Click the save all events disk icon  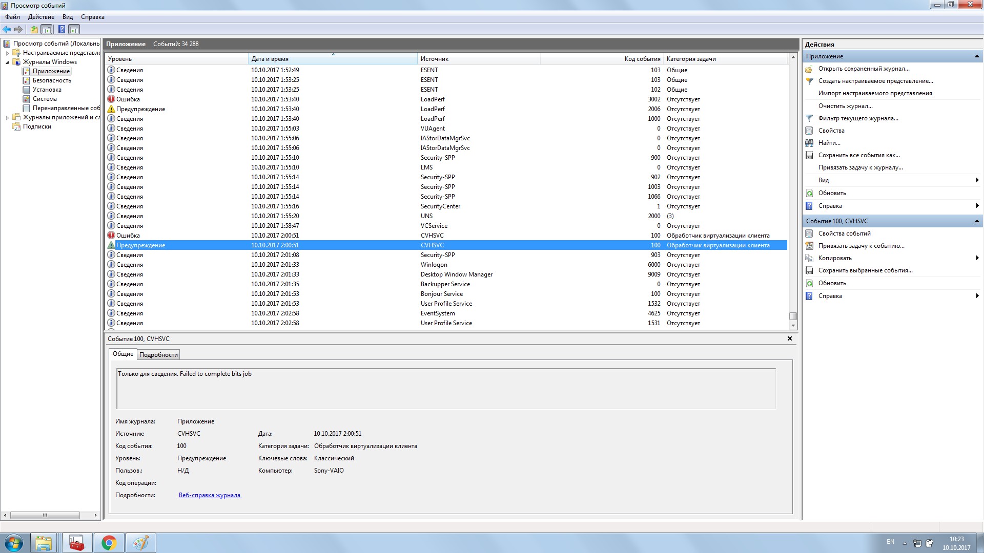809,155
